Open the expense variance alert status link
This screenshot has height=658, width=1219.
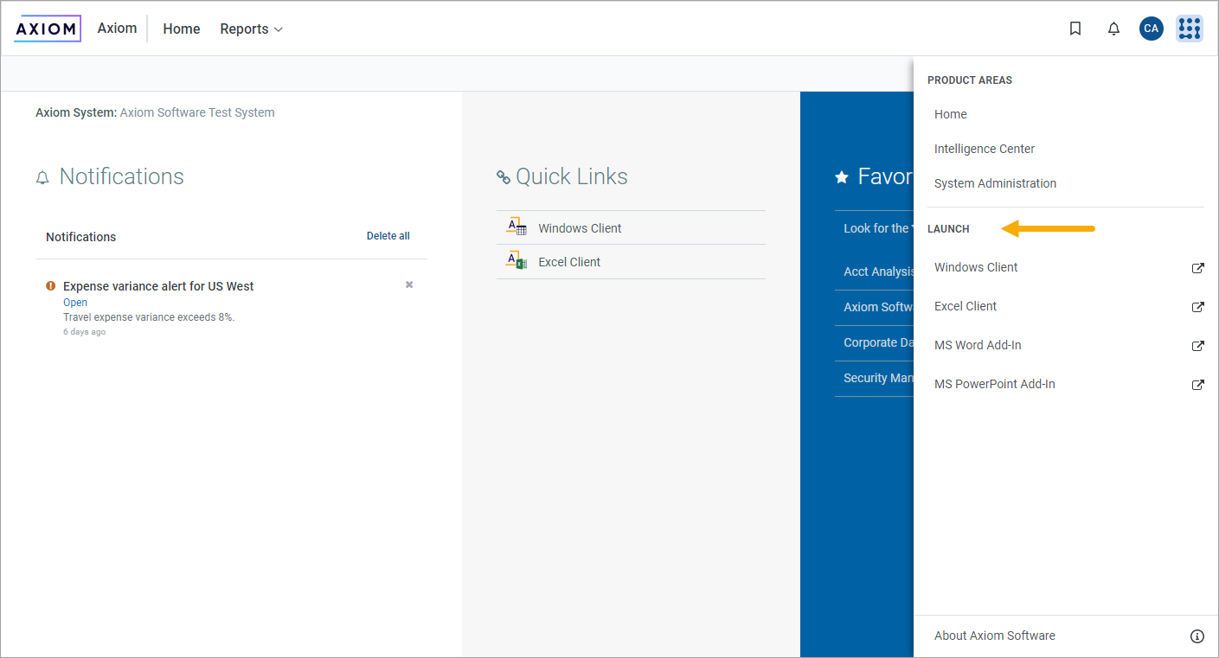pos(75,302)
